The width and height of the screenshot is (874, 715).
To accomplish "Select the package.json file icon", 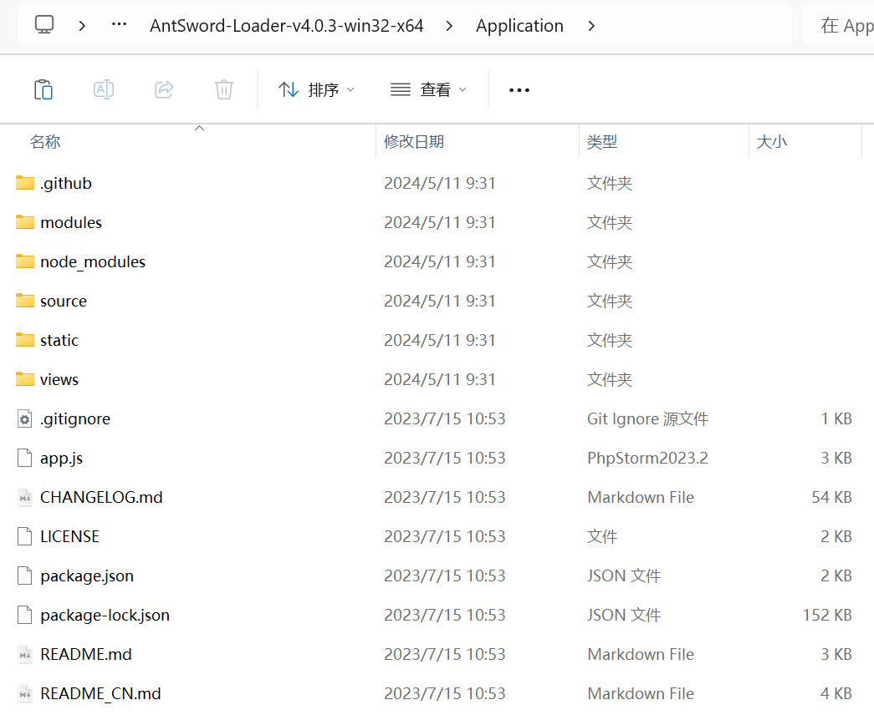I will (24, 576).
